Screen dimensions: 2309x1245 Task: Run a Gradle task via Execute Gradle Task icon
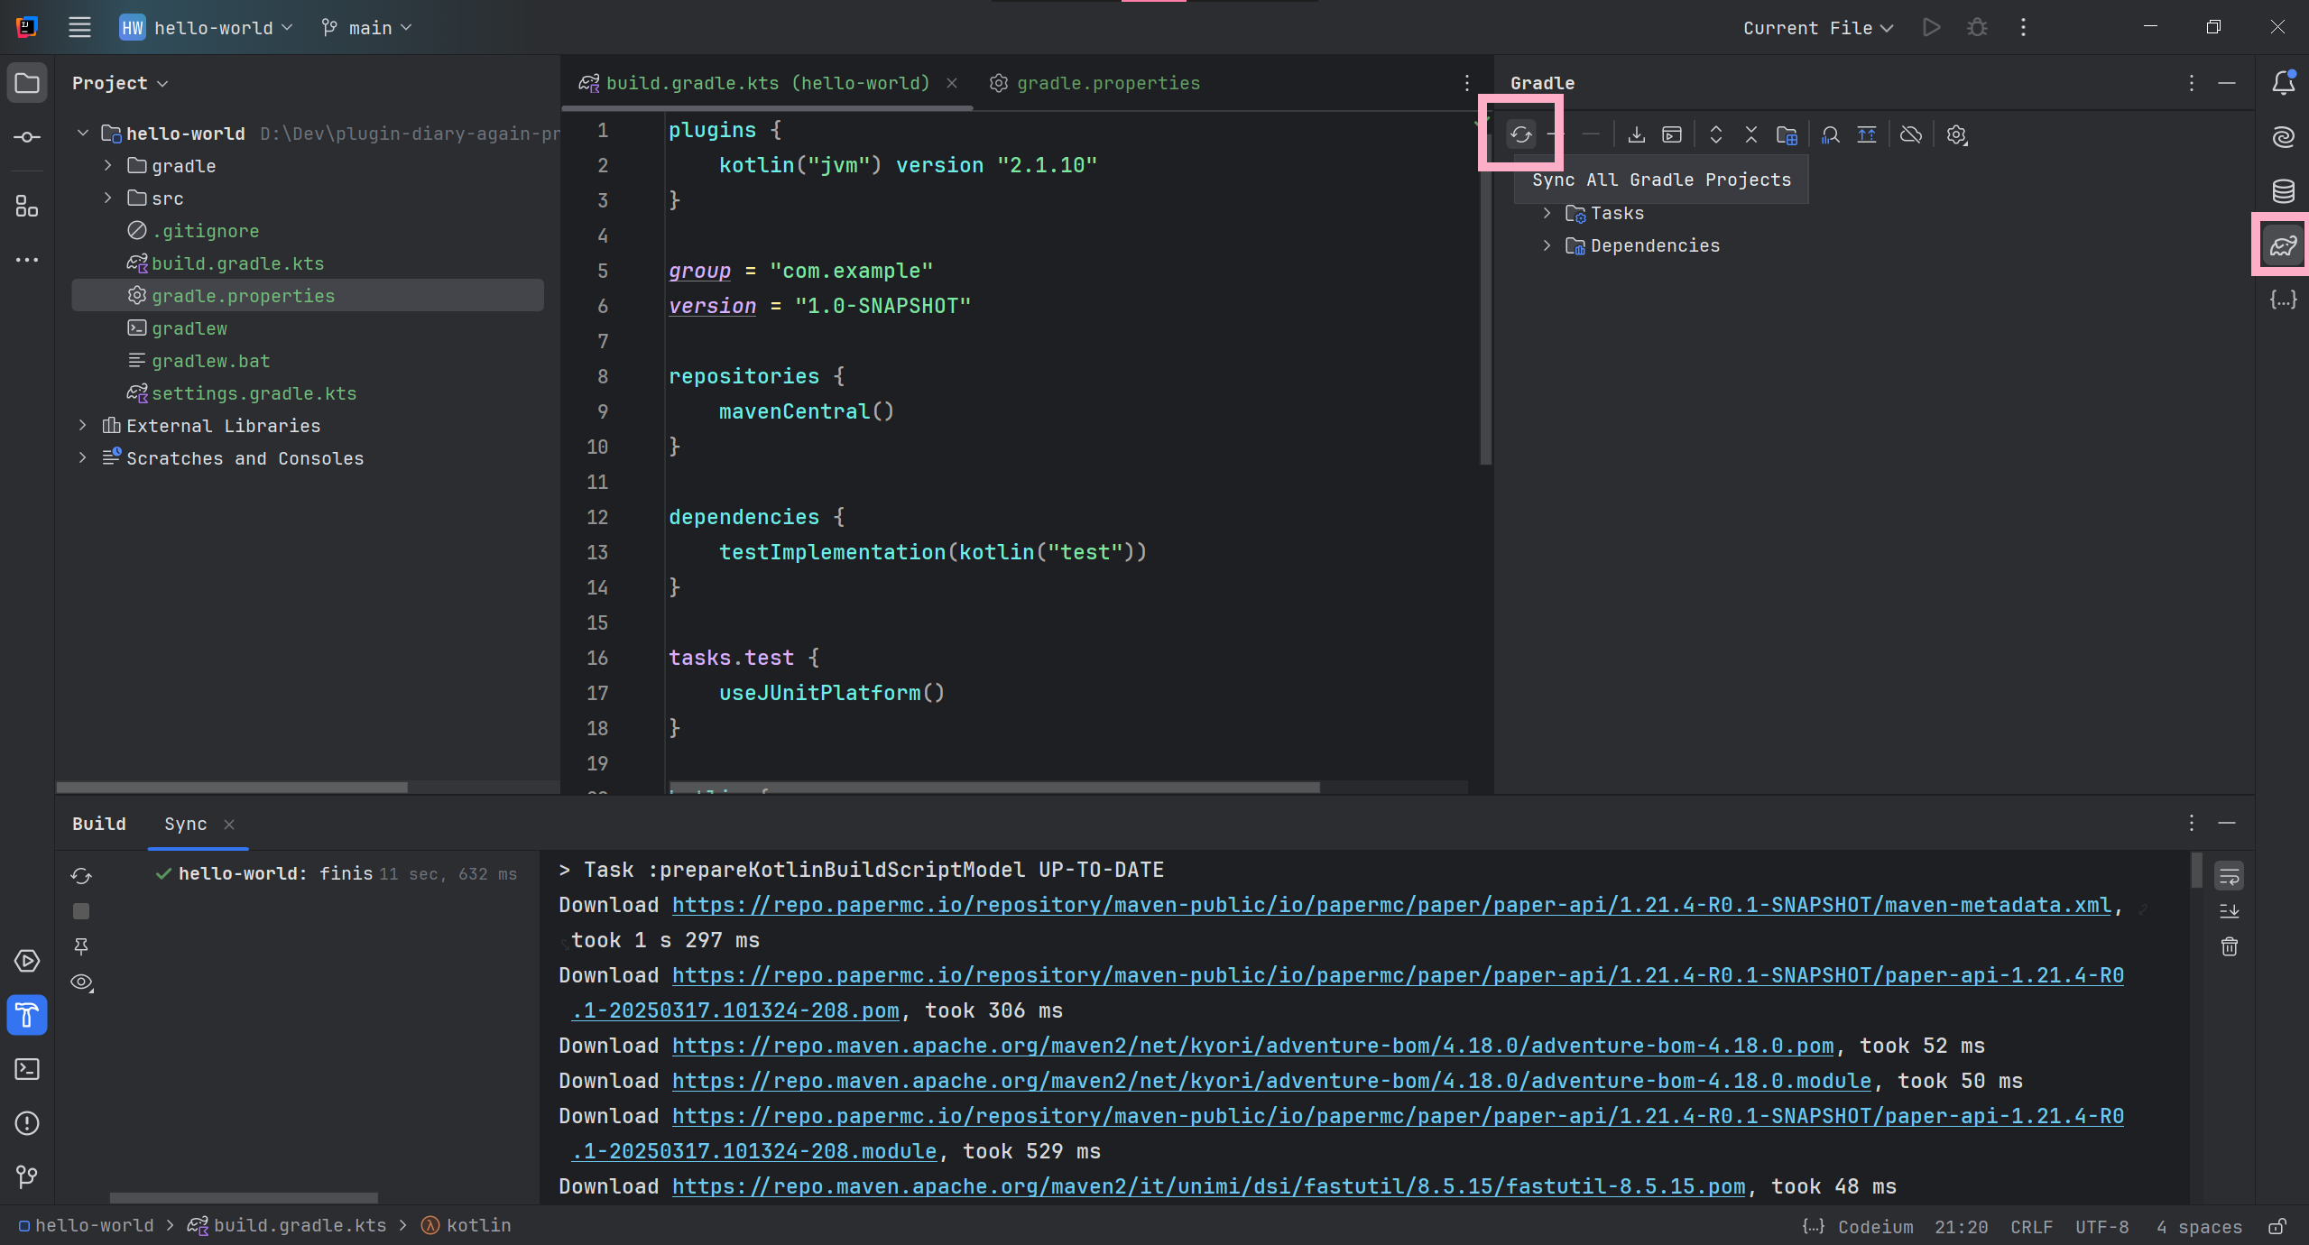tap(1672, 134)
